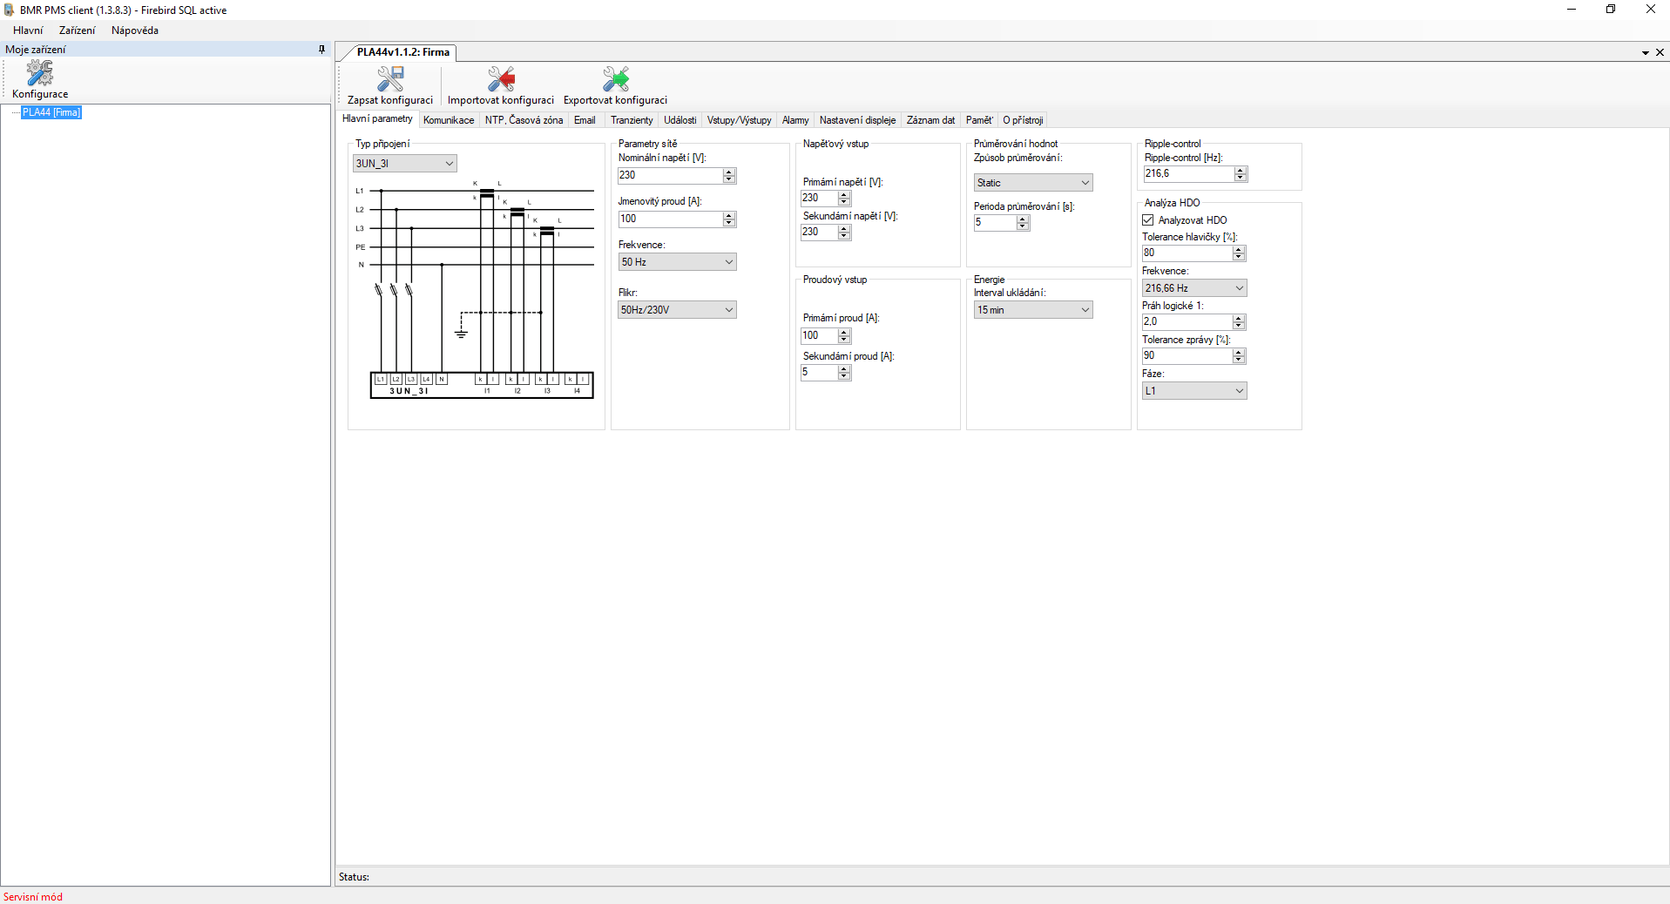This screenshot has height=904, width=1670.
Task: Switch to the Paměť tab
Action: pyautogui.click(x=979, y=120)
